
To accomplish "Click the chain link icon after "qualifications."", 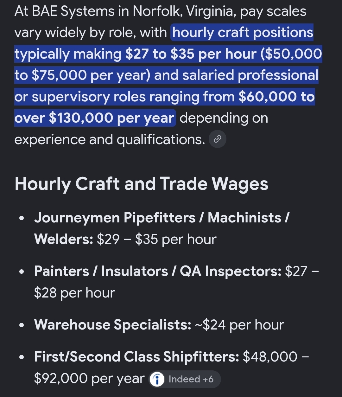I will [x=218, y=139].
